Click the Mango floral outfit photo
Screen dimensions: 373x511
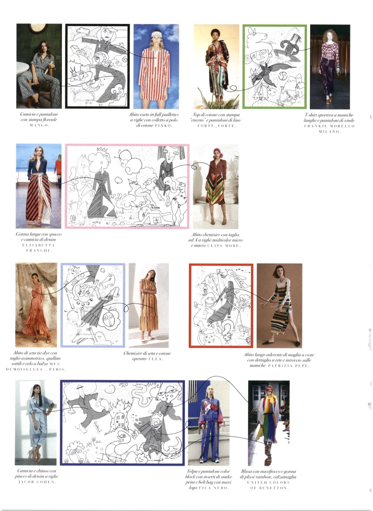click(39, 66)
